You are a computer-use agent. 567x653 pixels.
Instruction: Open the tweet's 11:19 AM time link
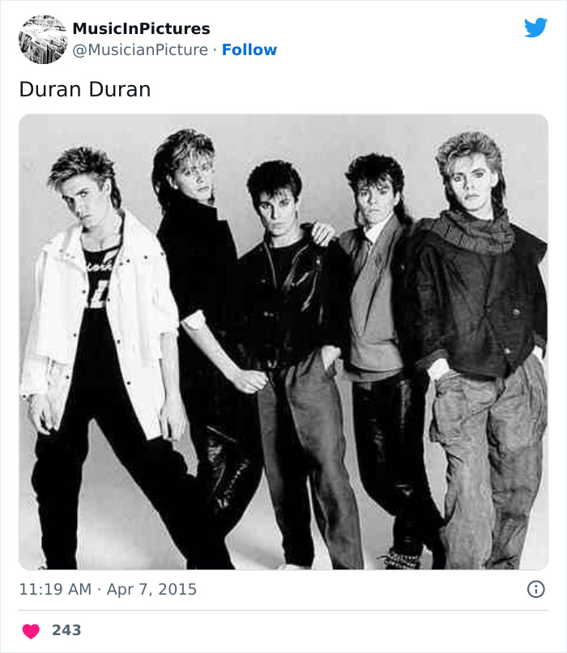[55, 590]
